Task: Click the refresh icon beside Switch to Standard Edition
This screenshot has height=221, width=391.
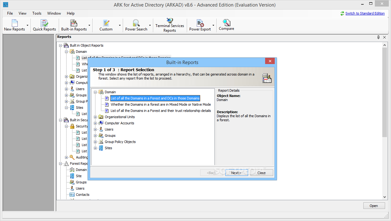Action: 342,13
